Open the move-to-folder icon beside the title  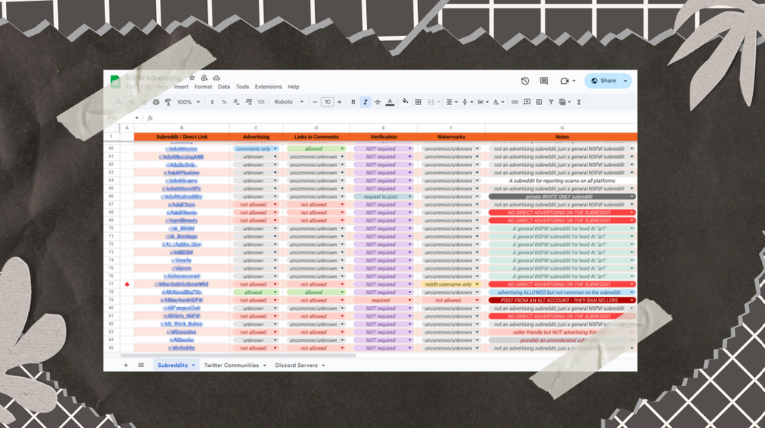pyautogui.click(x=204, y=78)
